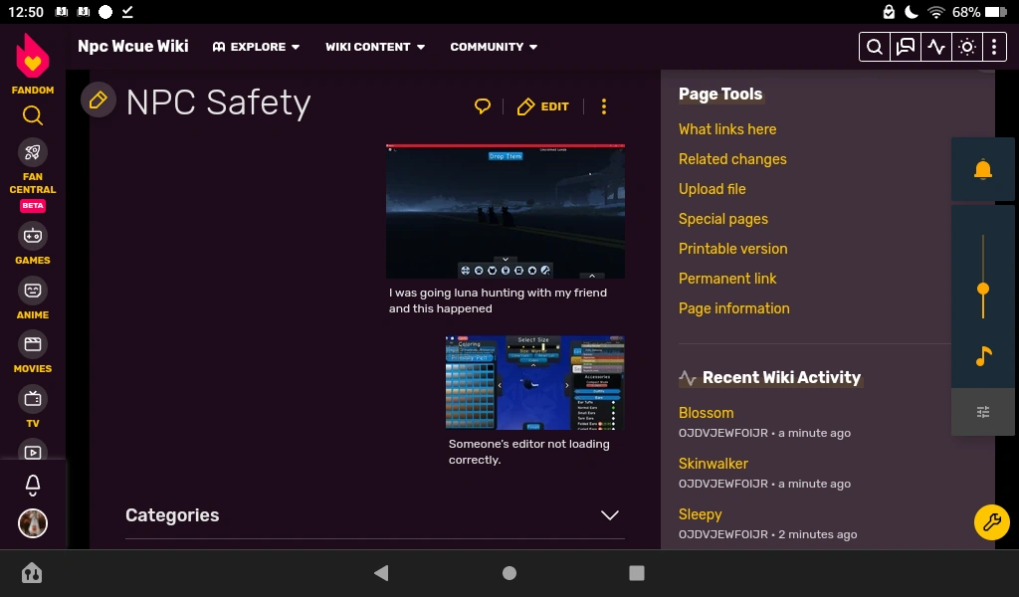This screenshot has width=1019, height=597.
Task: Open volume settings sliders icon
Action: point(983,412)
